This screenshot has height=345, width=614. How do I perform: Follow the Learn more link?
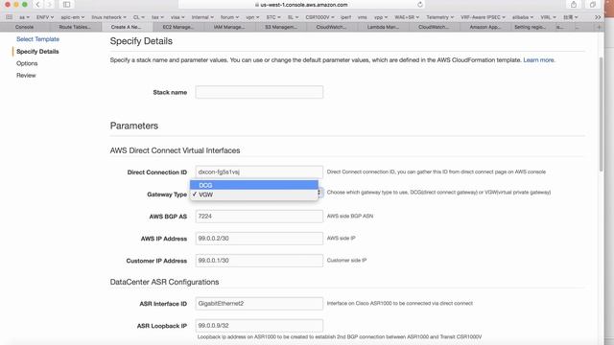click(x=538, y=60)
